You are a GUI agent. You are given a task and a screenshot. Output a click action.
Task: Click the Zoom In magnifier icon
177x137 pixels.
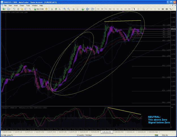[65, 9]
